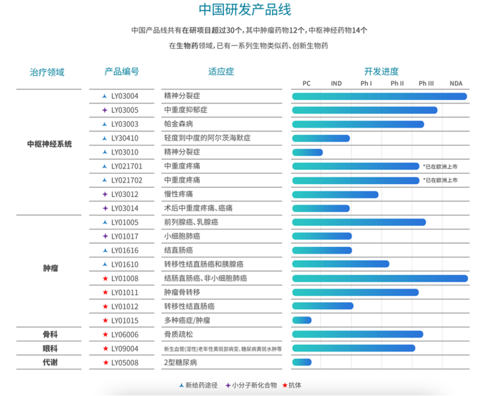
Task: Click the 2型糖尿病 indication text
Action: pyautogui.click(x=180, y=362)
